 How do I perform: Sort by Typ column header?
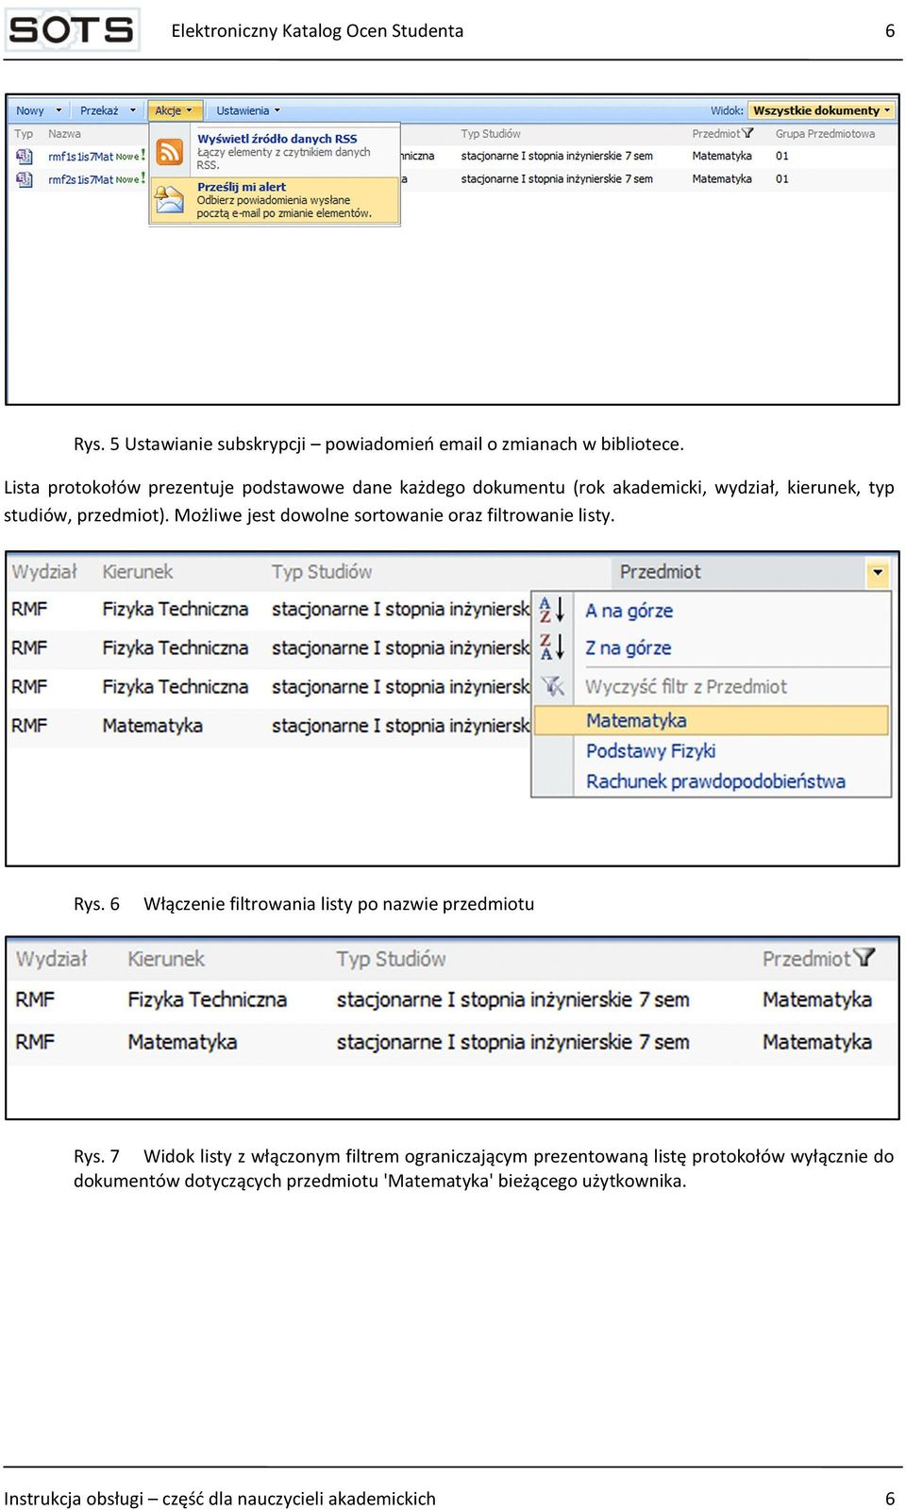pyautogui.click(x=24, y=134)
